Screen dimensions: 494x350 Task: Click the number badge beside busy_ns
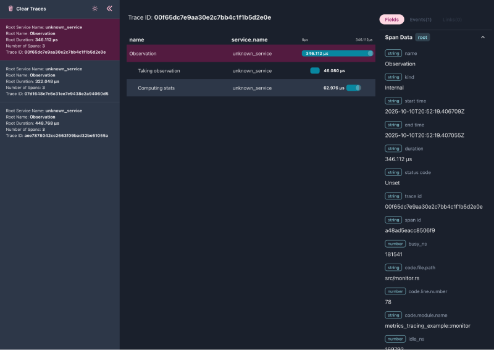pos(395,244)
